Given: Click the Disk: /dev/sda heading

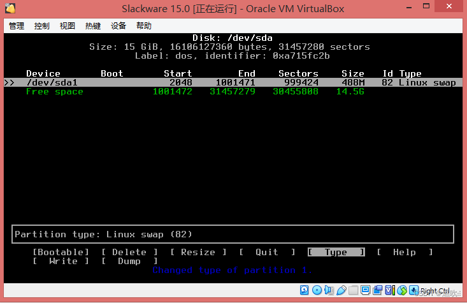Looking at the screenshot, I should pyautogui.click(x=233, y=38).
